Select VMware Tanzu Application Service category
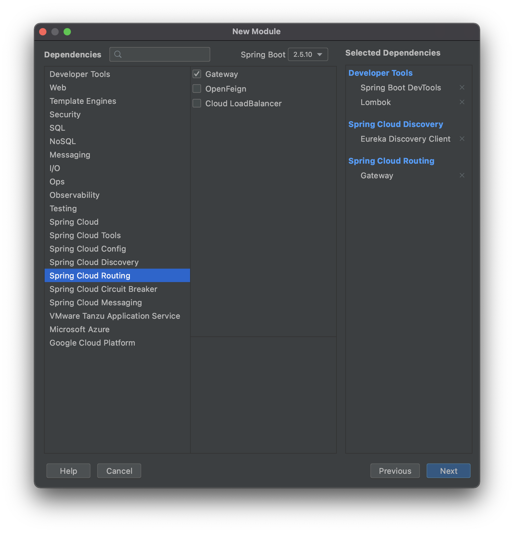The height and width of the screenshot is (533, 514). pos(117,316)
